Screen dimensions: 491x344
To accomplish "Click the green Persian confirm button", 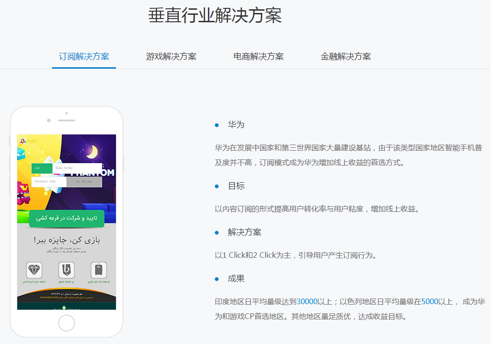I will [x=67, y=218].
